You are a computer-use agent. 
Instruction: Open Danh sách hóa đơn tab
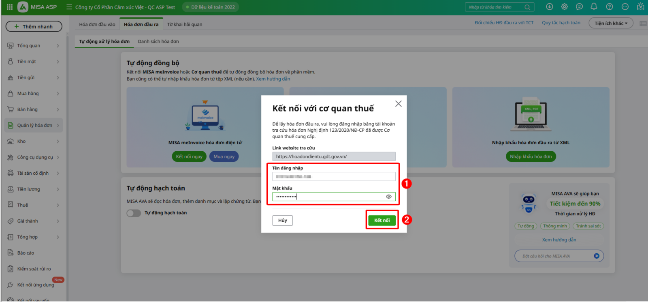(x=158, y=41)
